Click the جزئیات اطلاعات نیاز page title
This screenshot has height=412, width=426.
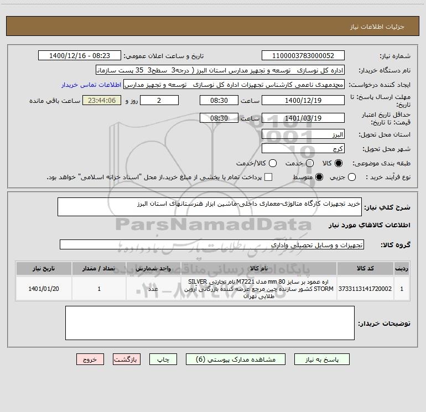[377, 27]
